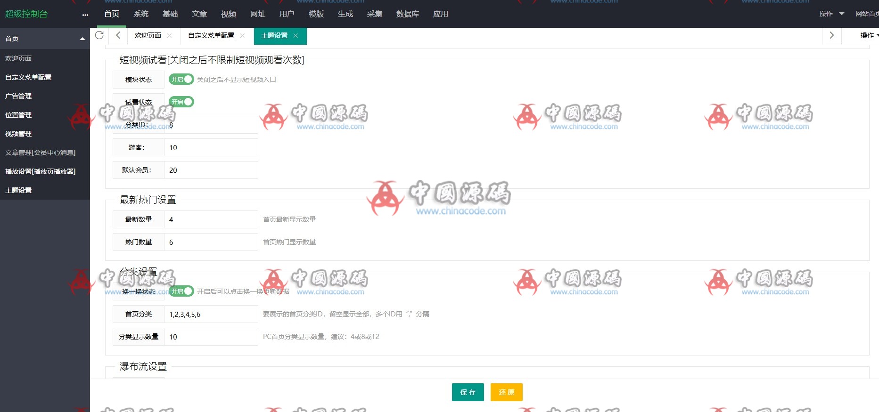Open the tab bar 操作 dropdown
The image size is (879, 412).
point(870,35)
